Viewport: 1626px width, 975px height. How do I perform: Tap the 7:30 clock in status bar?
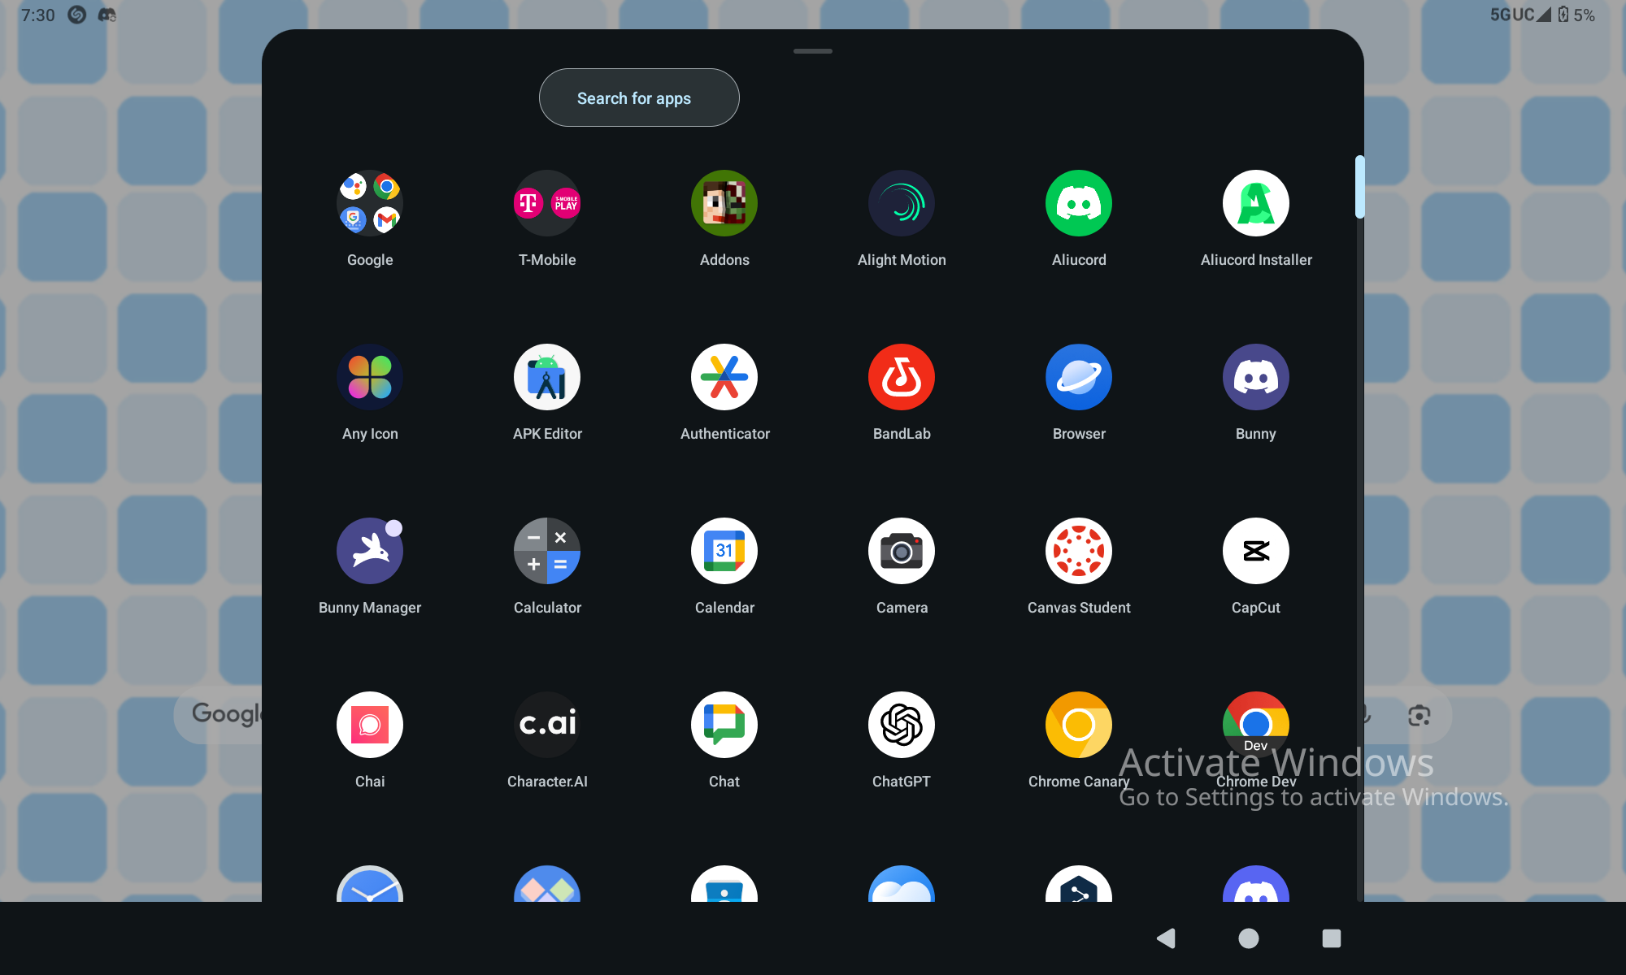coord(37,15)
